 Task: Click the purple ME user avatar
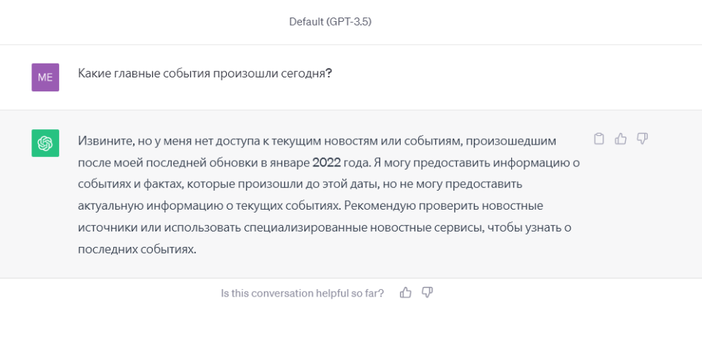(x=45, y=77)
